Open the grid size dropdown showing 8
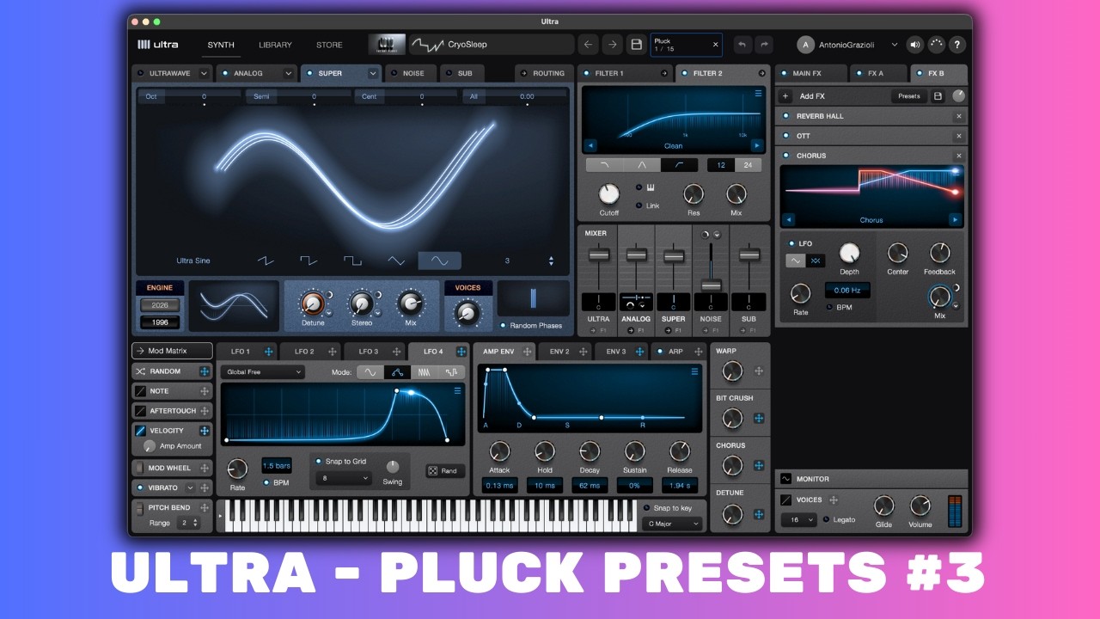1100x619 pixels. 343,478
